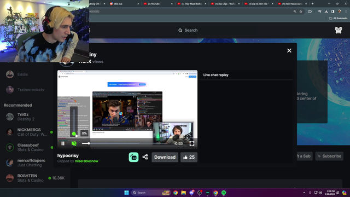
Task: Close the (93) xQc browser tab
Action: tap(138, 4)
